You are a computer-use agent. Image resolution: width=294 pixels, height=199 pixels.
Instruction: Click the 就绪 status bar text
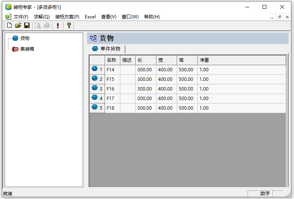point(8,194)
